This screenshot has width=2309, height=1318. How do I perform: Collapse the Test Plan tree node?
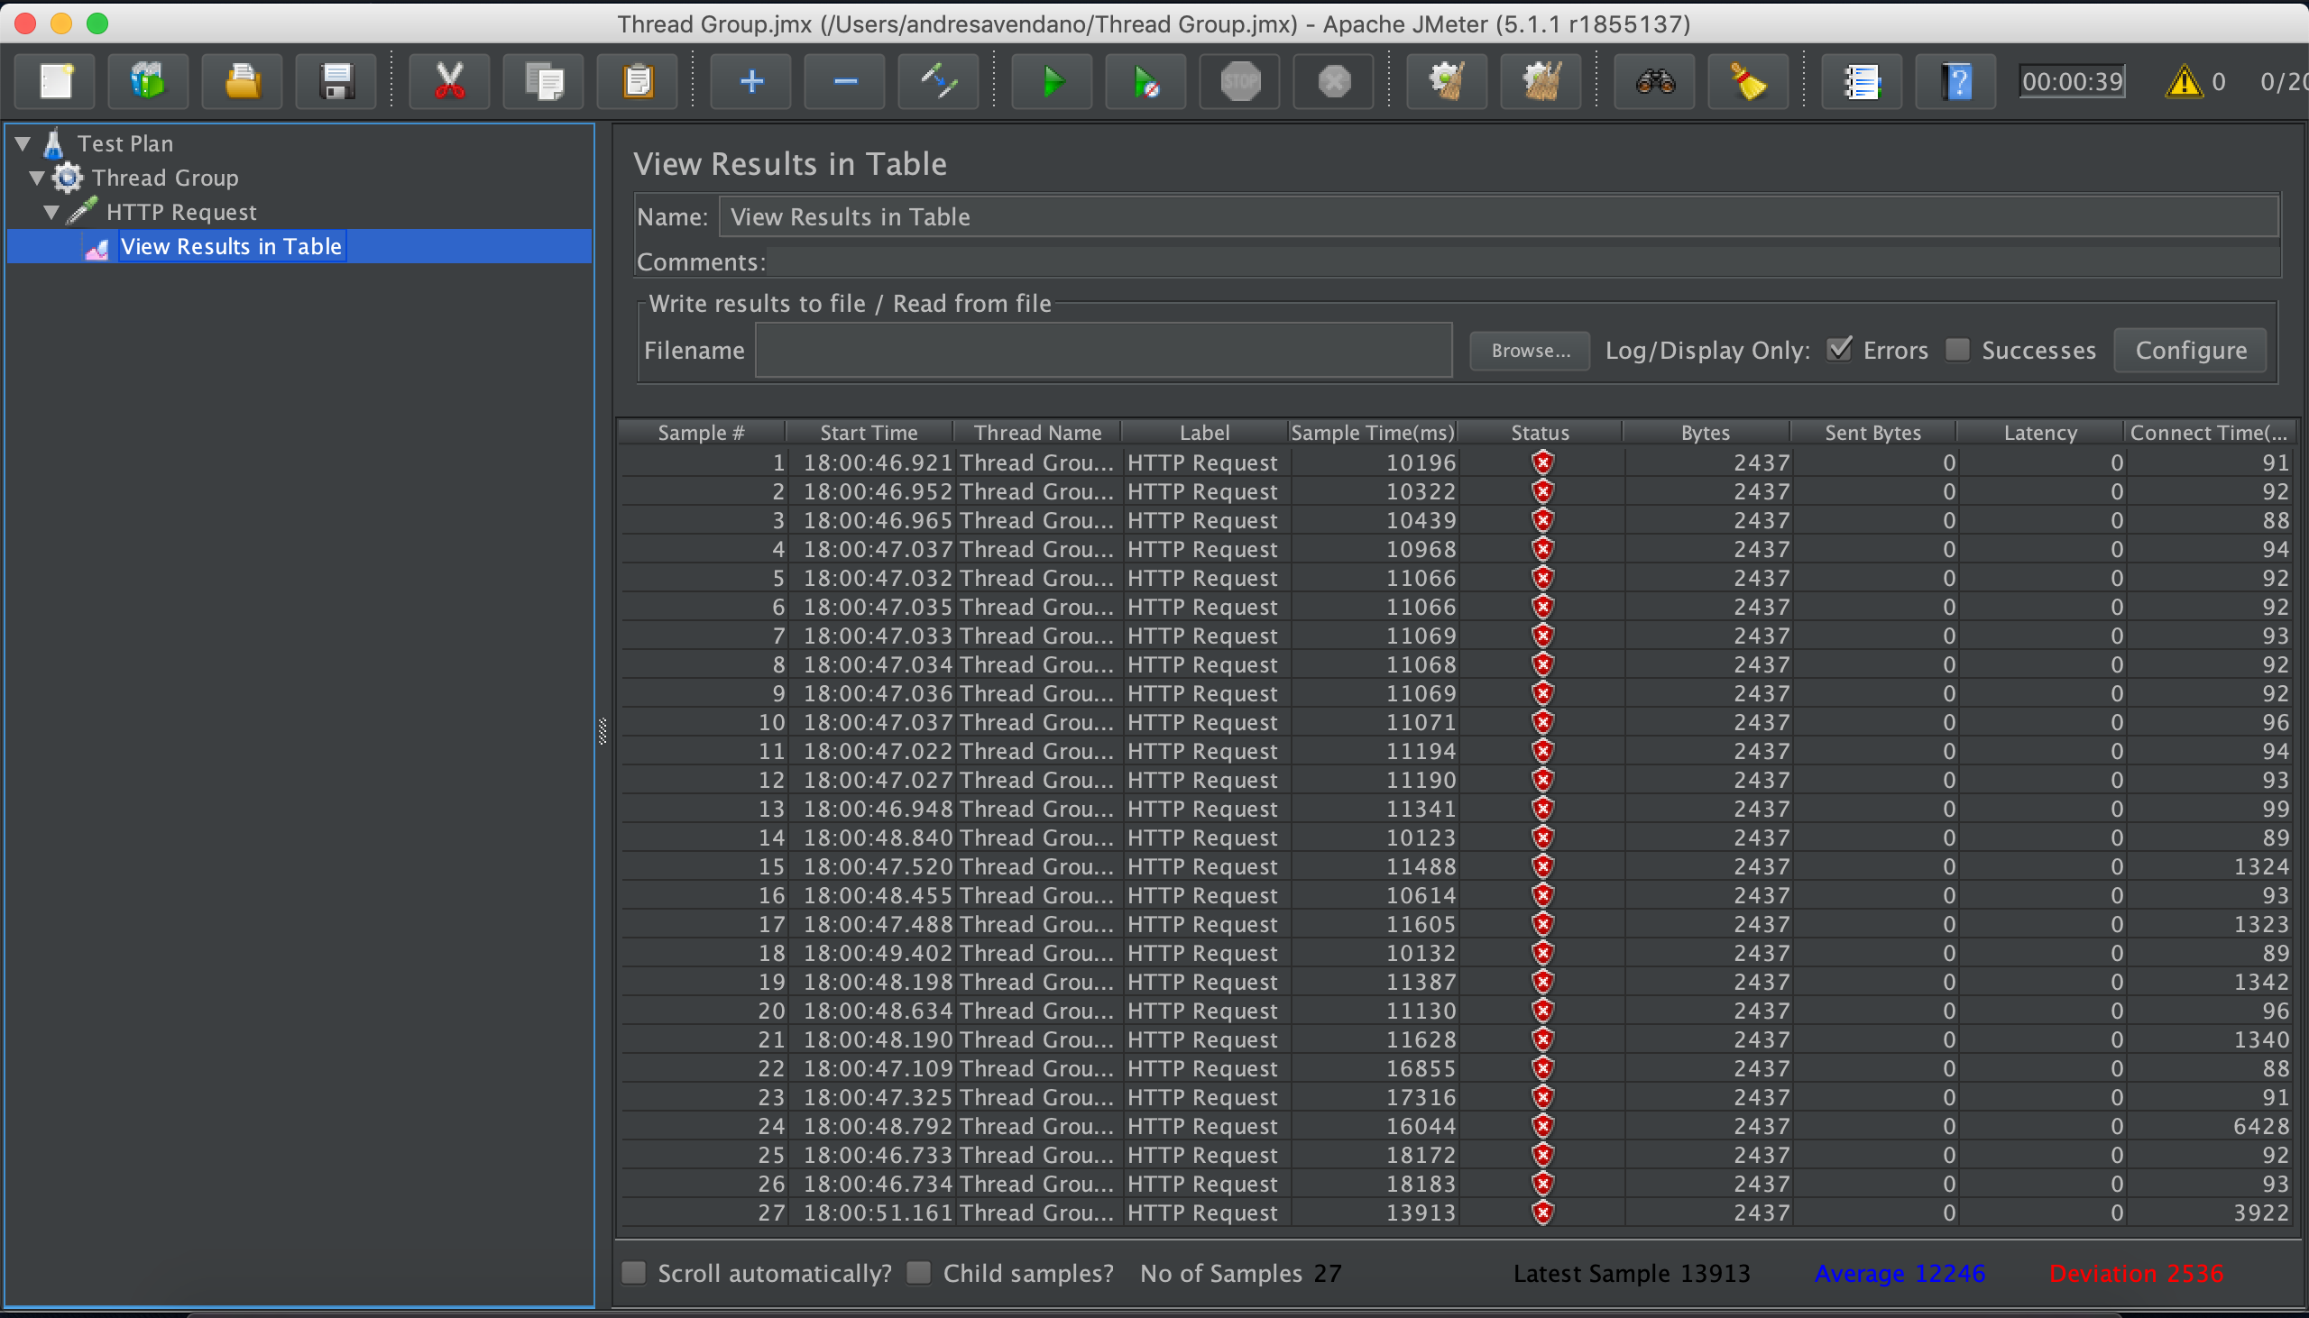point(23,143)
